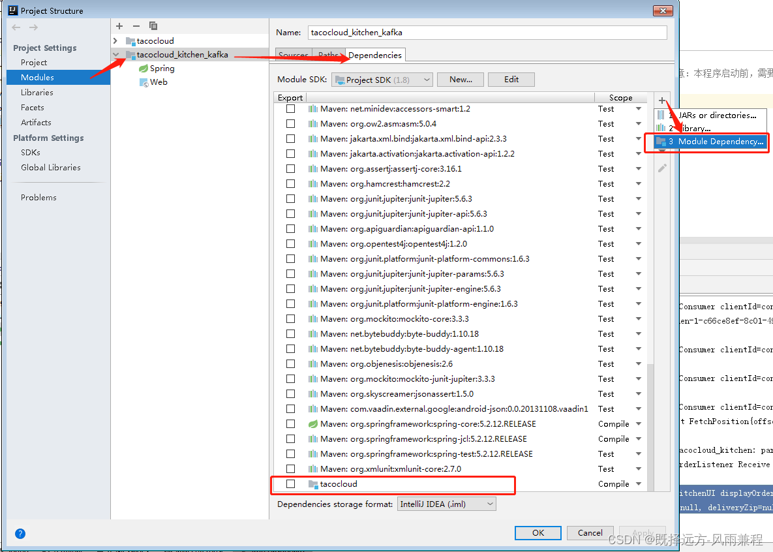Open scope dropdown for spring-core:5.2.12.RELEASE
773x552 pixels.
tap(639, 423)
